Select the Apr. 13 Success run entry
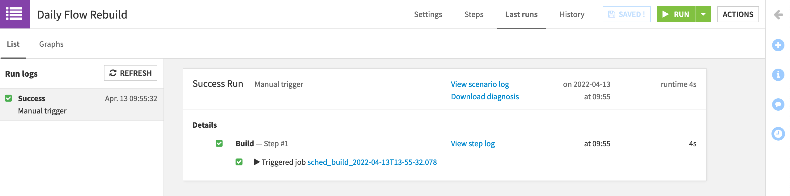790x196 pixels. tap(82, 104)
